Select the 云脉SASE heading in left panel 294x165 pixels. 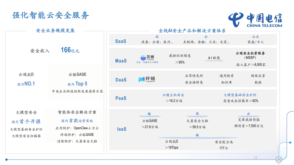click(77, 75)
